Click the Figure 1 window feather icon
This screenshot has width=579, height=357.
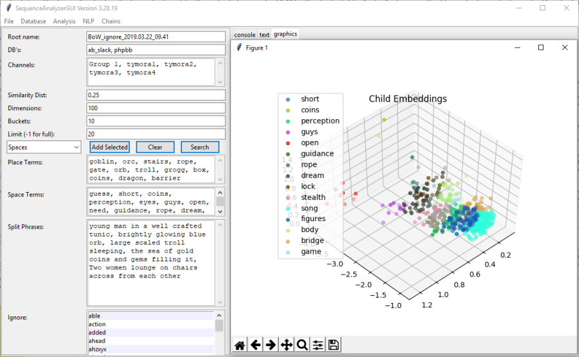click(239, 48)
